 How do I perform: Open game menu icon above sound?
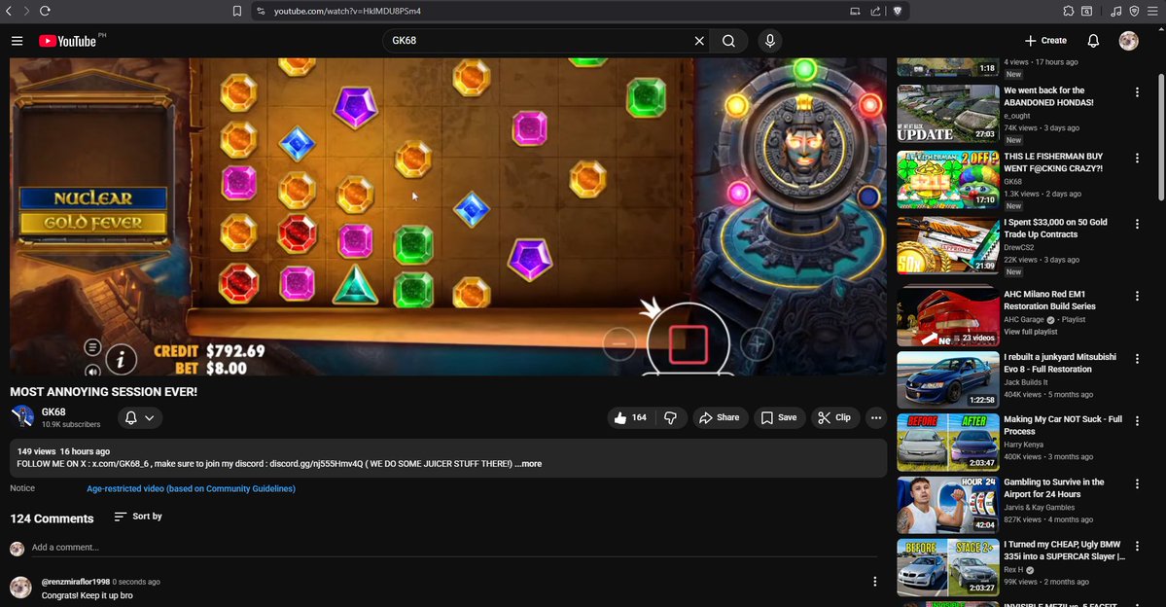point(92,346)
